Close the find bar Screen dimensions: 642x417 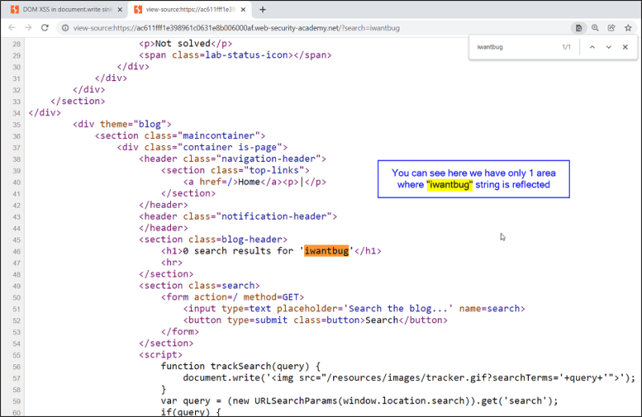[x=625, y=47]
